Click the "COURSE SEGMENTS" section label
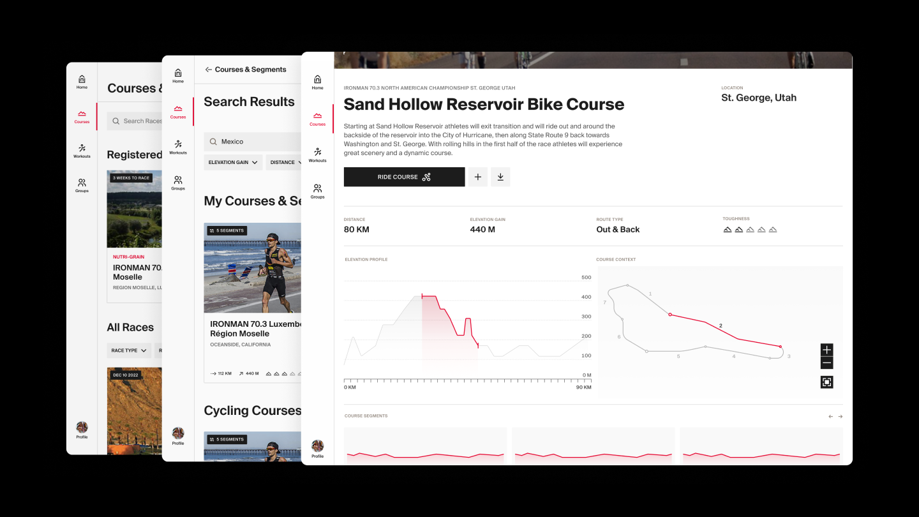 click(x=366, y=416)
